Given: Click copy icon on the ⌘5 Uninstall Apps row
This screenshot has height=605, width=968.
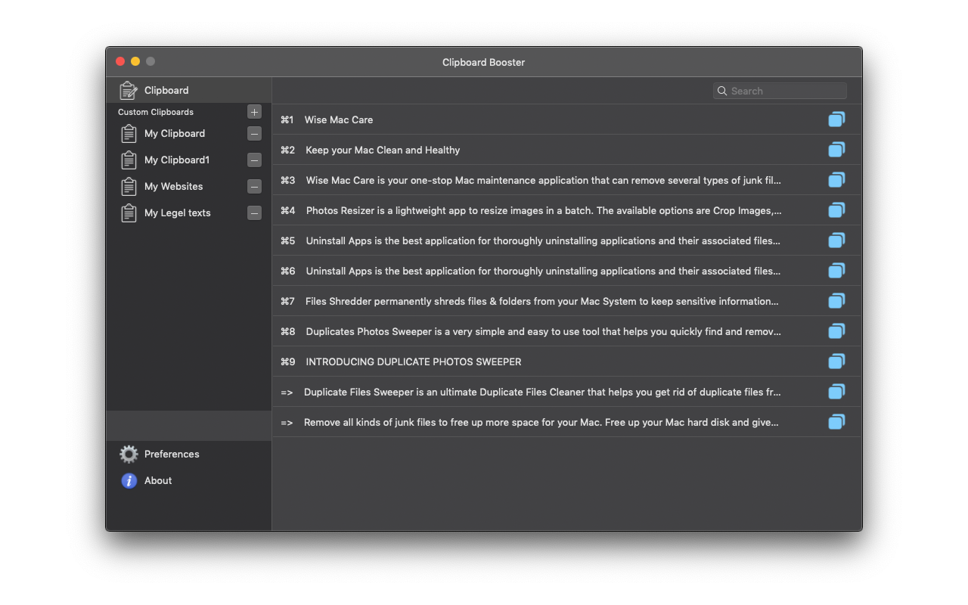Looking at the screenshot, I should coord(836,240).
